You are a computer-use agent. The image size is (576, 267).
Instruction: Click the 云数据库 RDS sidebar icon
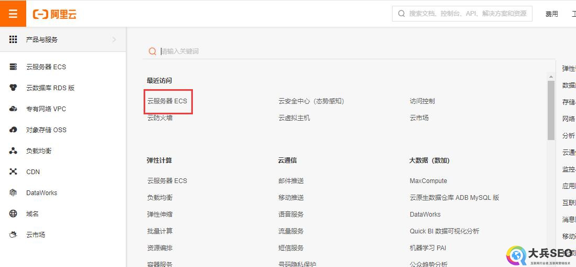tap(13, 88)
